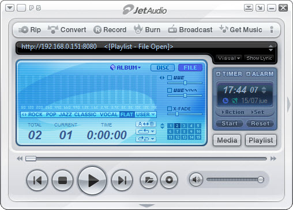Click the round record button near volume
Screen dimensions: 293x210
(x=169, y=180)
